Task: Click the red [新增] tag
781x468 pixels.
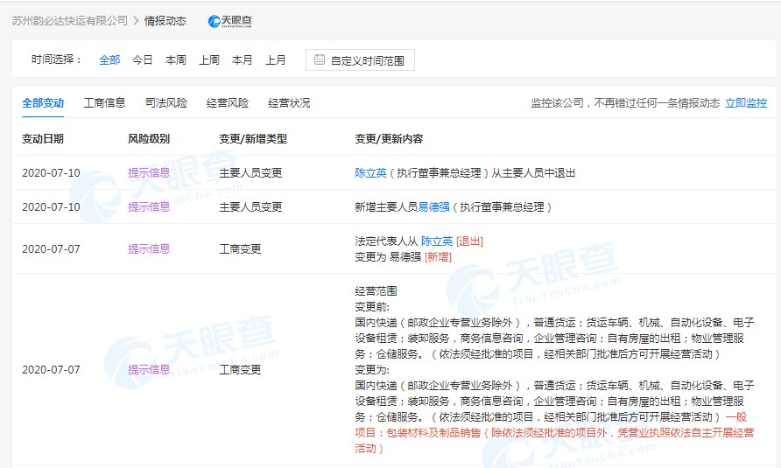Action: click(x=438, y=257)
